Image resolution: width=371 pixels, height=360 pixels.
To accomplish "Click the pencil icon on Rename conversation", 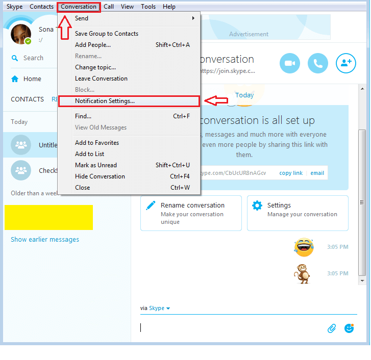I will coord(151,205).
